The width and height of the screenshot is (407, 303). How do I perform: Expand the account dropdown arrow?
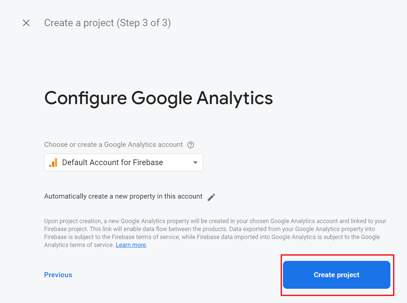(x=195, y=162)
